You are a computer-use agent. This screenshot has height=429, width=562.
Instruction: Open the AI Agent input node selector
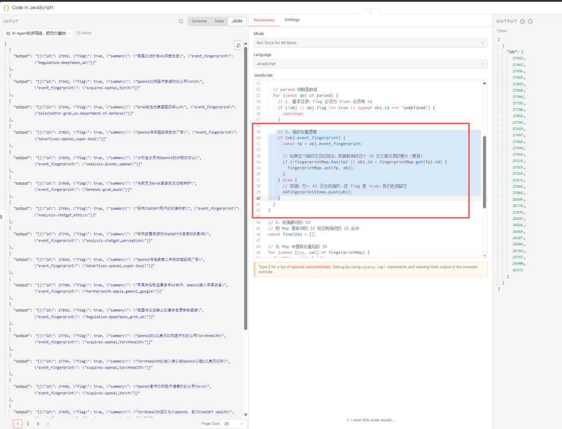coord(39,33)
